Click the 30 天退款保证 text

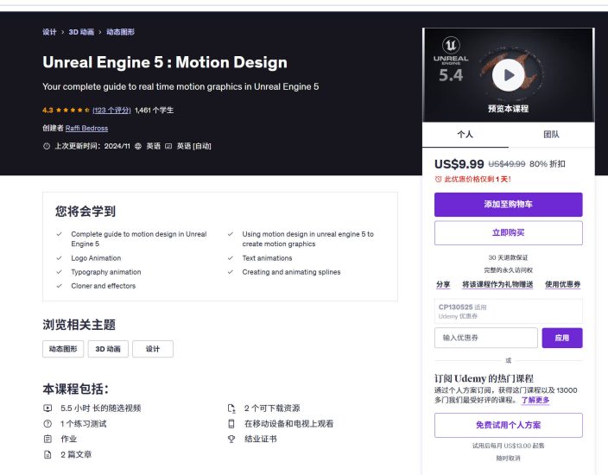pos(508,257)
